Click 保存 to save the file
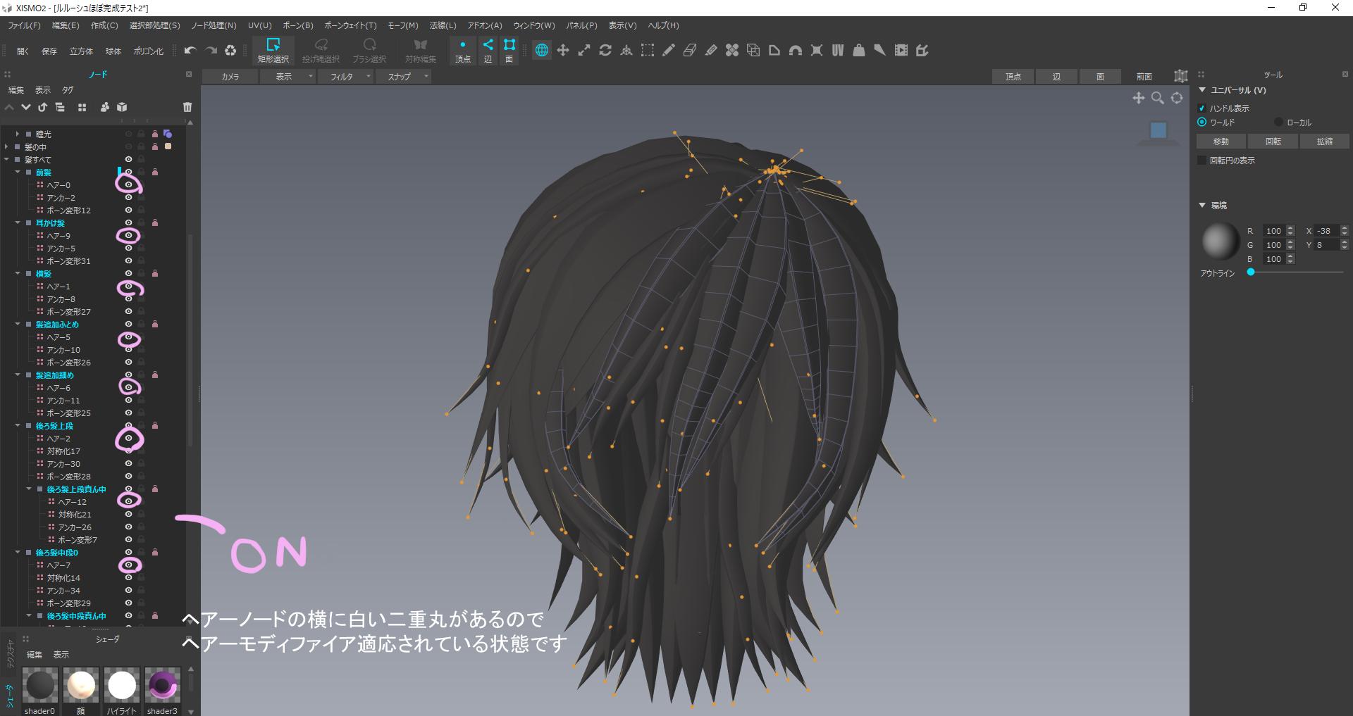The width and height of the screenshot is (1353, 716). pos(48,51)
